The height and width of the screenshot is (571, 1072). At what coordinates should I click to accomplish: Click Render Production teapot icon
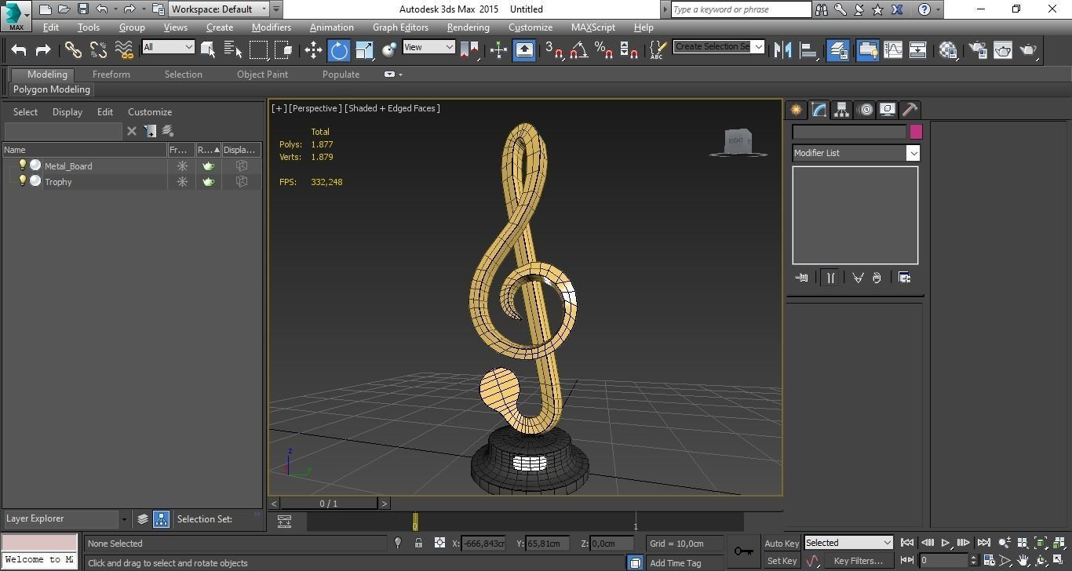(1028, 49)
